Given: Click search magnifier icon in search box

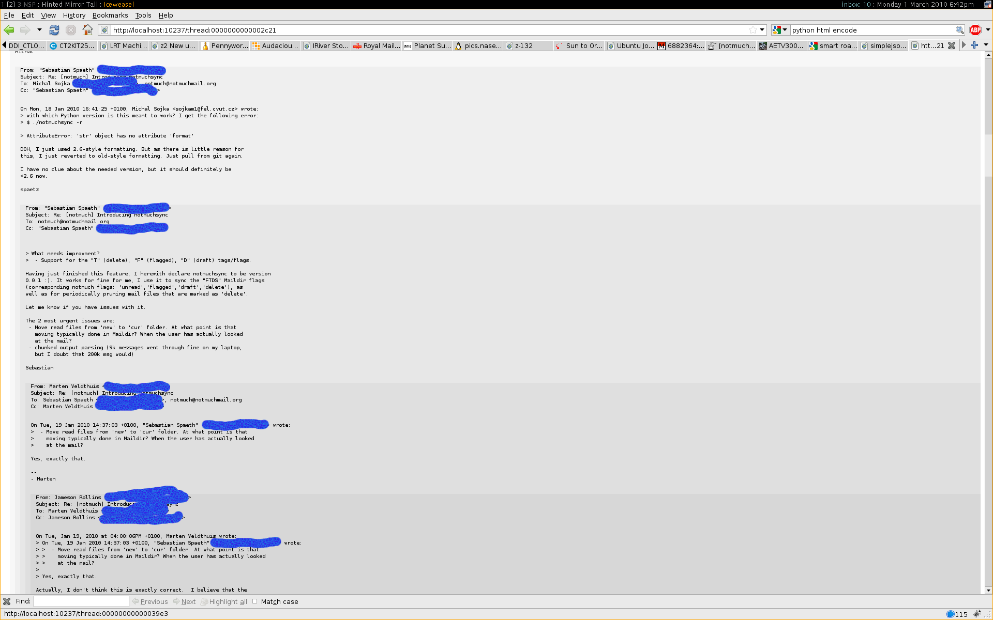Looking at the screenshot, I should [x=959, y=30].
